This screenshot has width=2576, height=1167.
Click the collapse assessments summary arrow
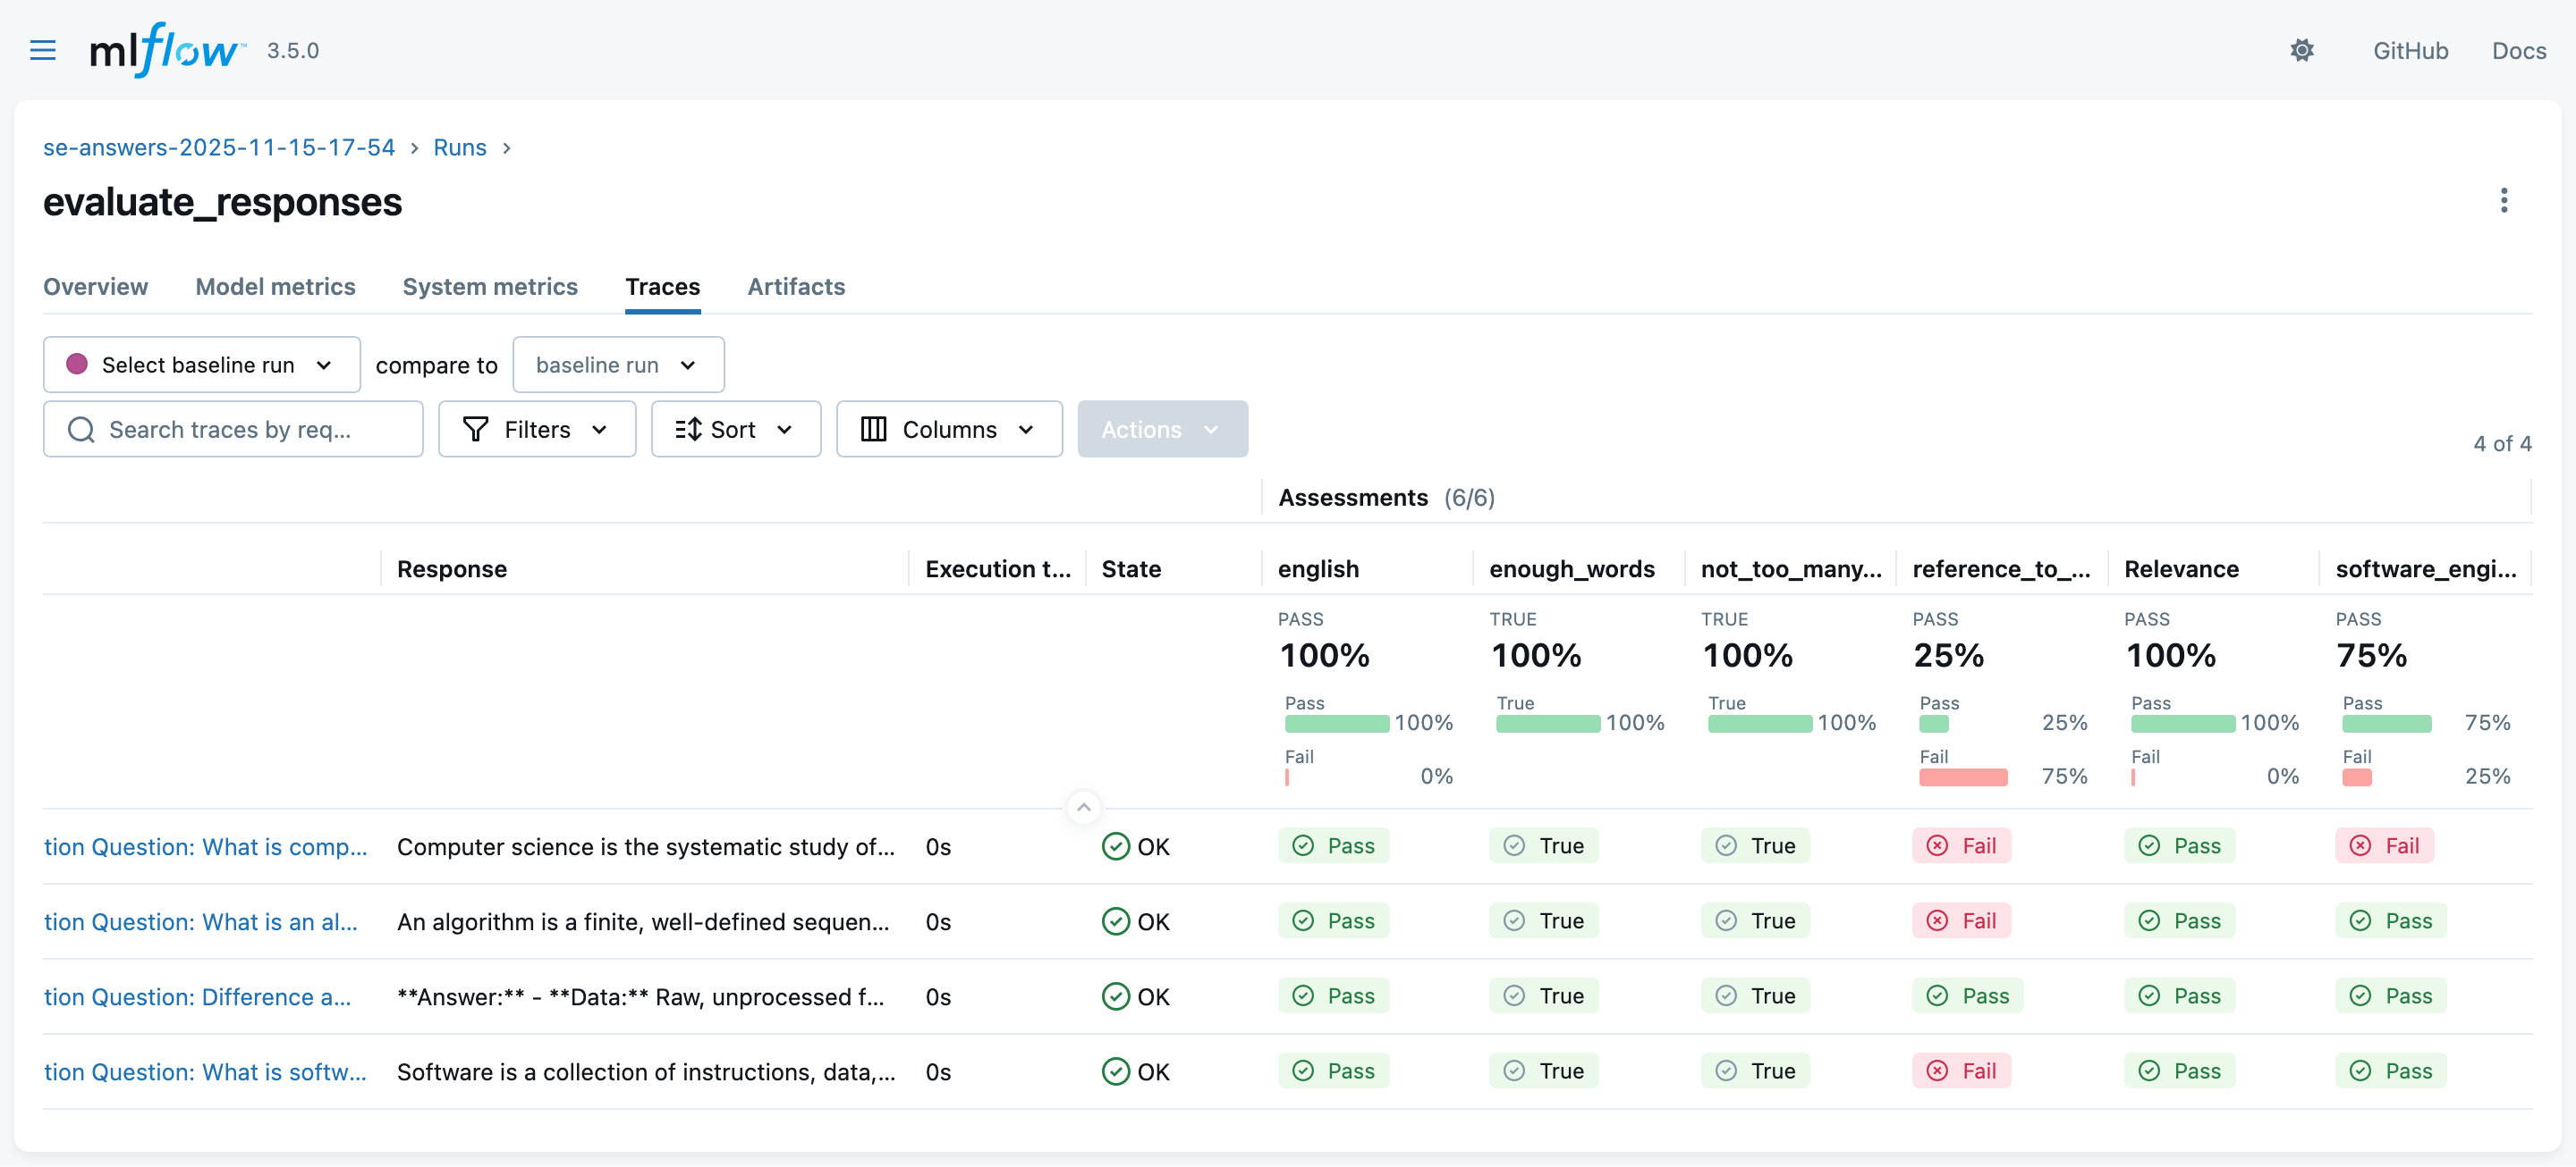point(1083,807)
